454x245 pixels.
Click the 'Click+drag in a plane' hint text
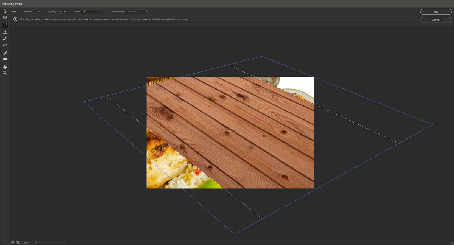coord(103,19)
